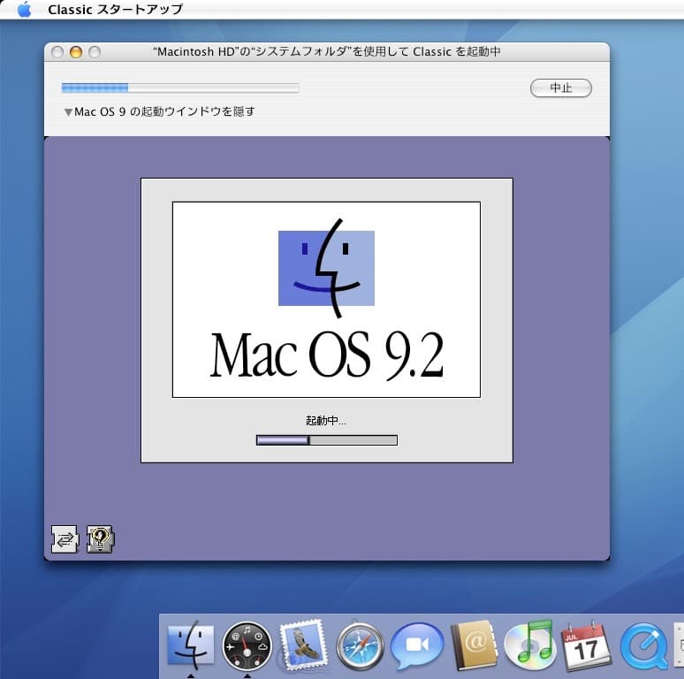Open Mail from the Dock
684x679 pixels.
(303, 645)
